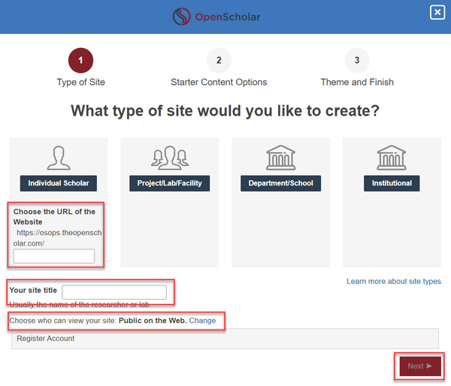This screenshot has width=451, height=386.
Task: Close the site creation dialog
Action: click(437, 12)
